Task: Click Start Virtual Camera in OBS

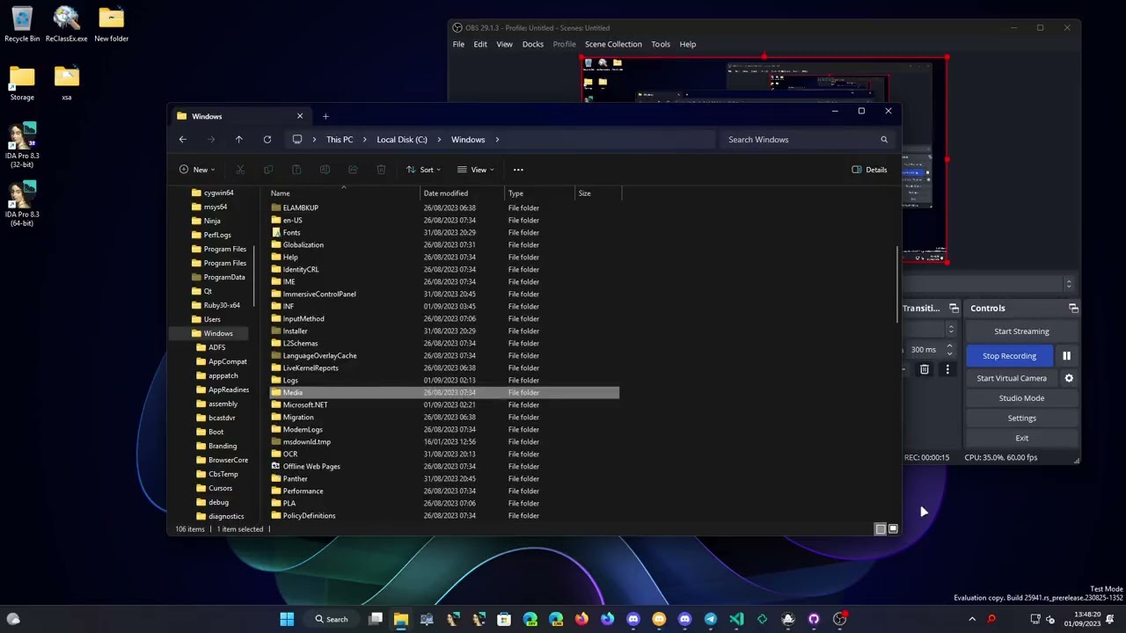Action: tap(1012, 378)
